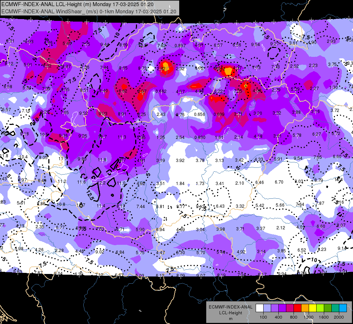Click the white legend swatch below 100 m

[x=260, y=308]
